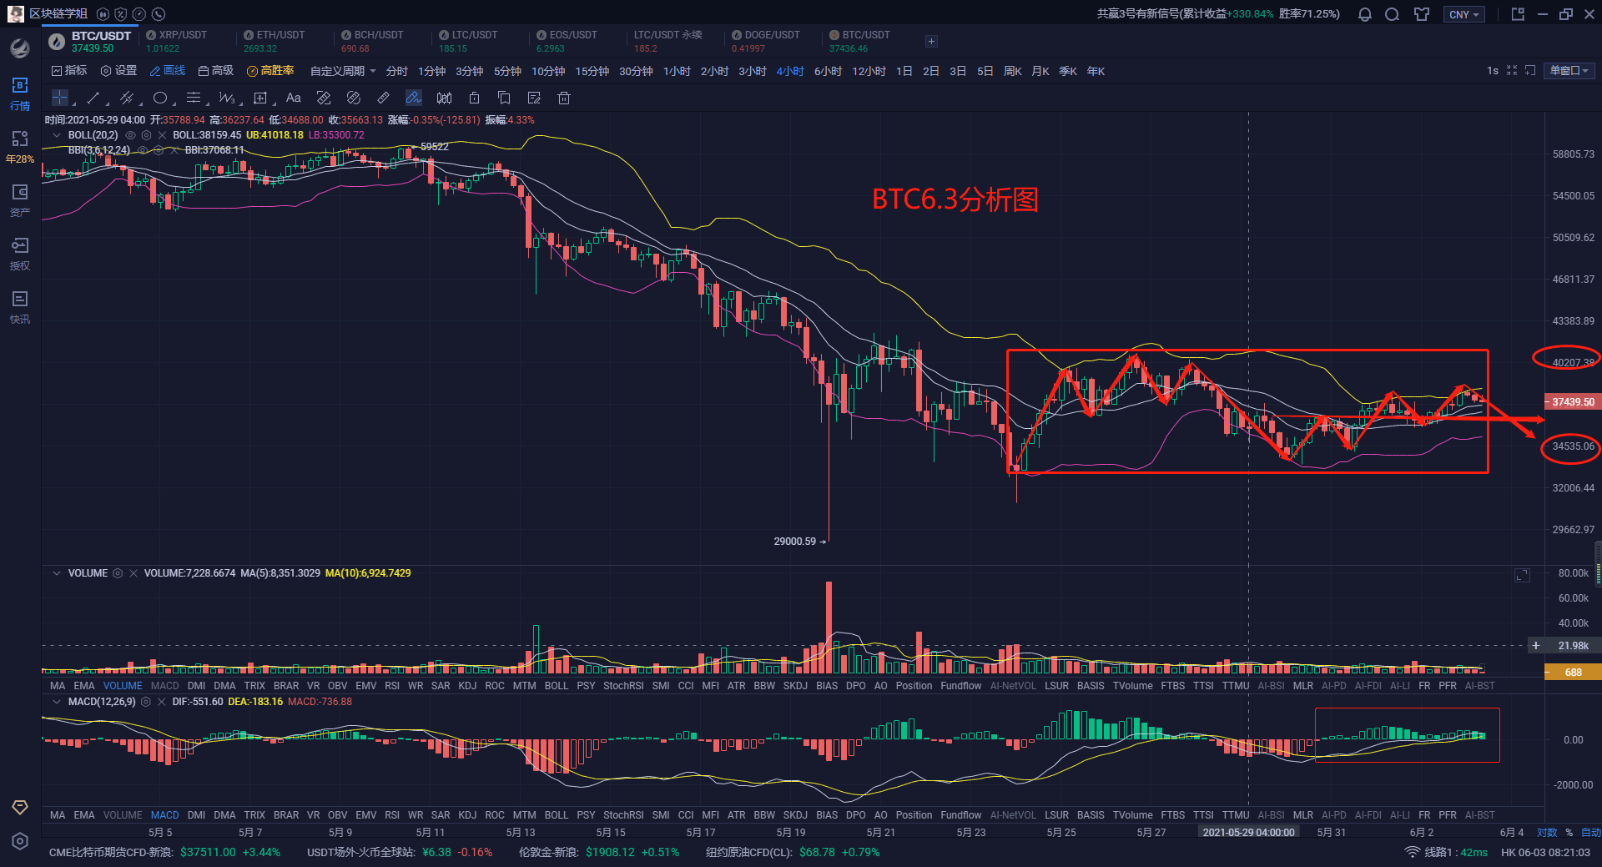Viewport: 1602px width, 867px height.
Task: Add a new symbol tab with plus
Action: pos(932,42)
